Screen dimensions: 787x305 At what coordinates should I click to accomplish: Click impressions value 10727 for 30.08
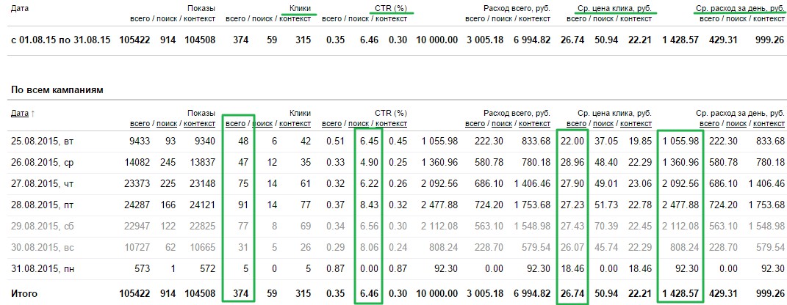click(137, 247)
